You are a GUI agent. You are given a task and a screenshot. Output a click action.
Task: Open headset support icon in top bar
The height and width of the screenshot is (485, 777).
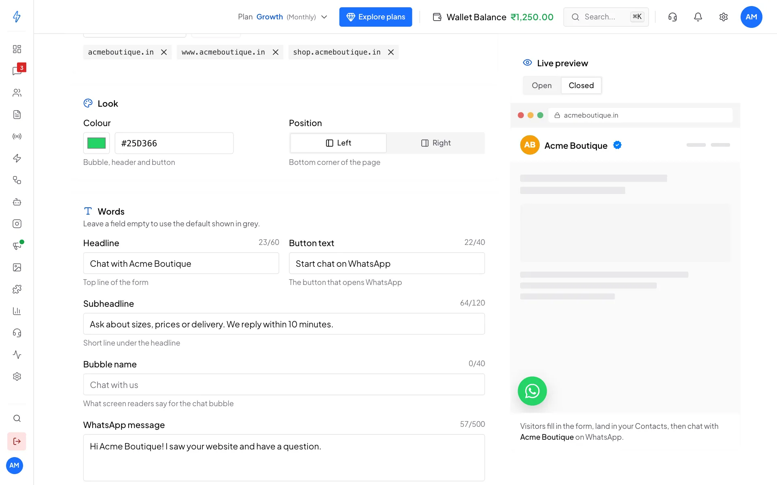pos(672,17)
